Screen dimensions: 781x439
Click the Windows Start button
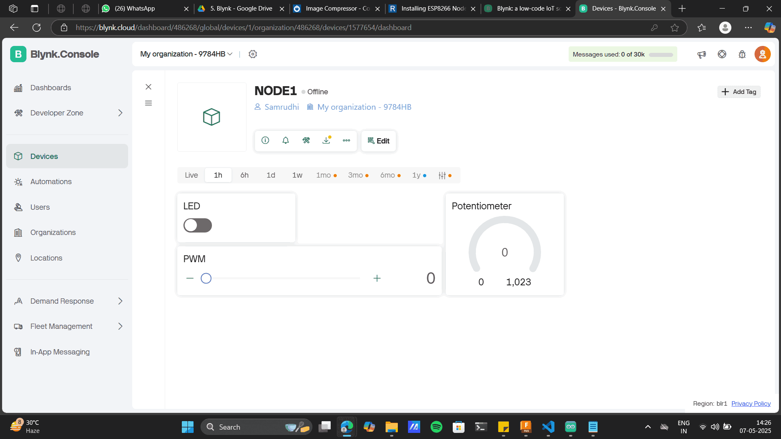point(188,427)
